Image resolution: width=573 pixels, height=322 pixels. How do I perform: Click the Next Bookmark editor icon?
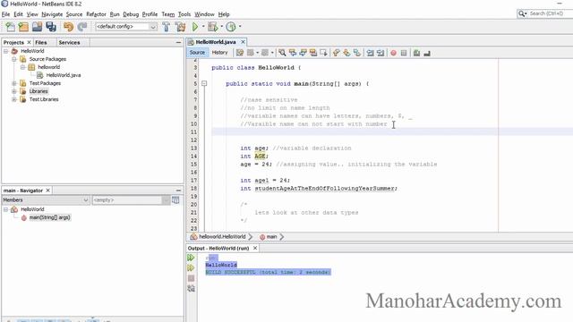coord(346,53)
